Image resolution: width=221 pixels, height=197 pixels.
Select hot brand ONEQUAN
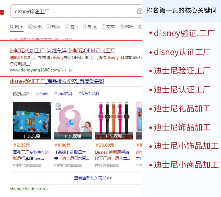click(x=89, y=94)
